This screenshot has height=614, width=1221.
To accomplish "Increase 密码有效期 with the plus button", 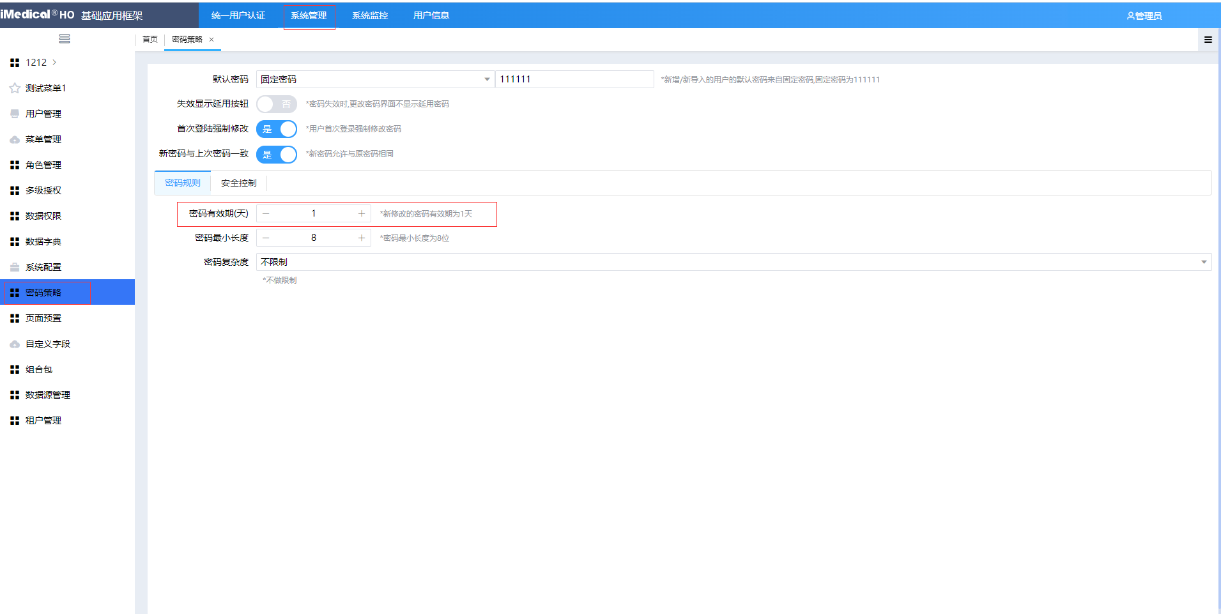I will 362,213.
